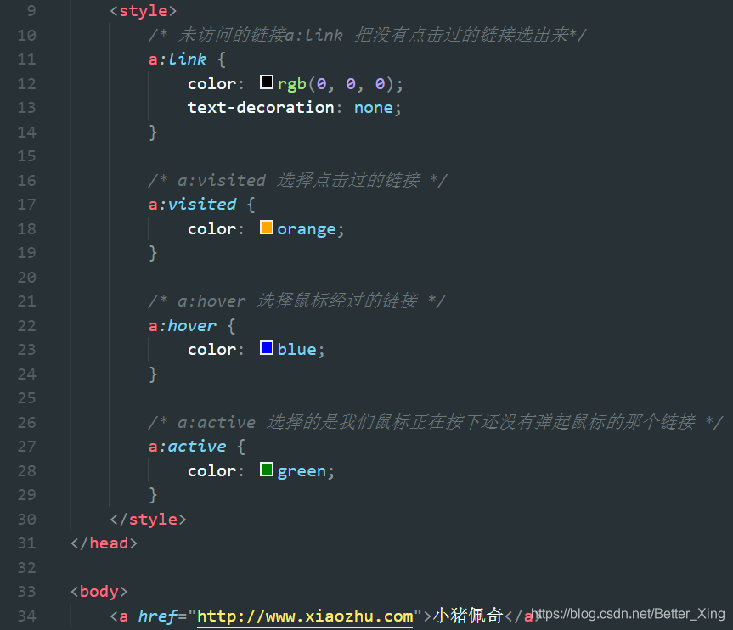
Task: Place cursor on the a:hover selector
Action: click(183, 326)
